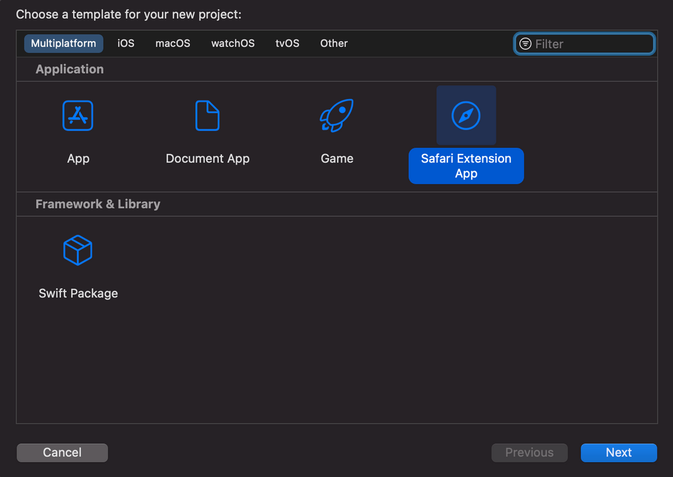This screenshot has height=477, width=673.
Task: Switch to the Other templates tab
Action: 333,44
